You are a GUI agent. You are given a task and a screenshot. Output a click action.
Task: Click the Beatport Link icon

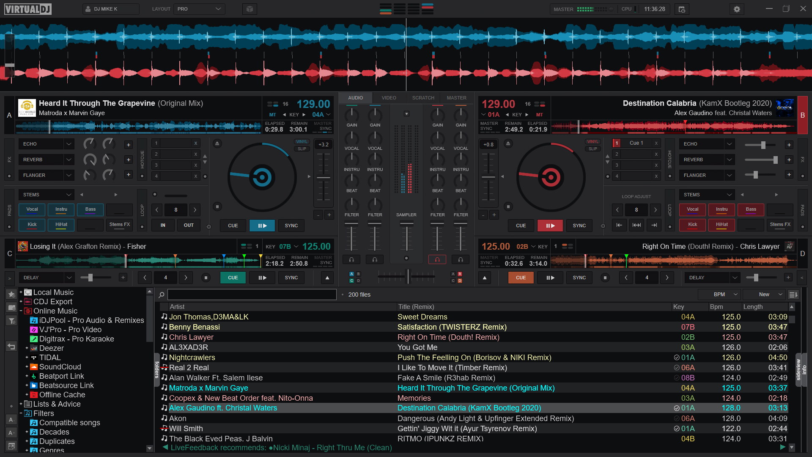(35, 376)
